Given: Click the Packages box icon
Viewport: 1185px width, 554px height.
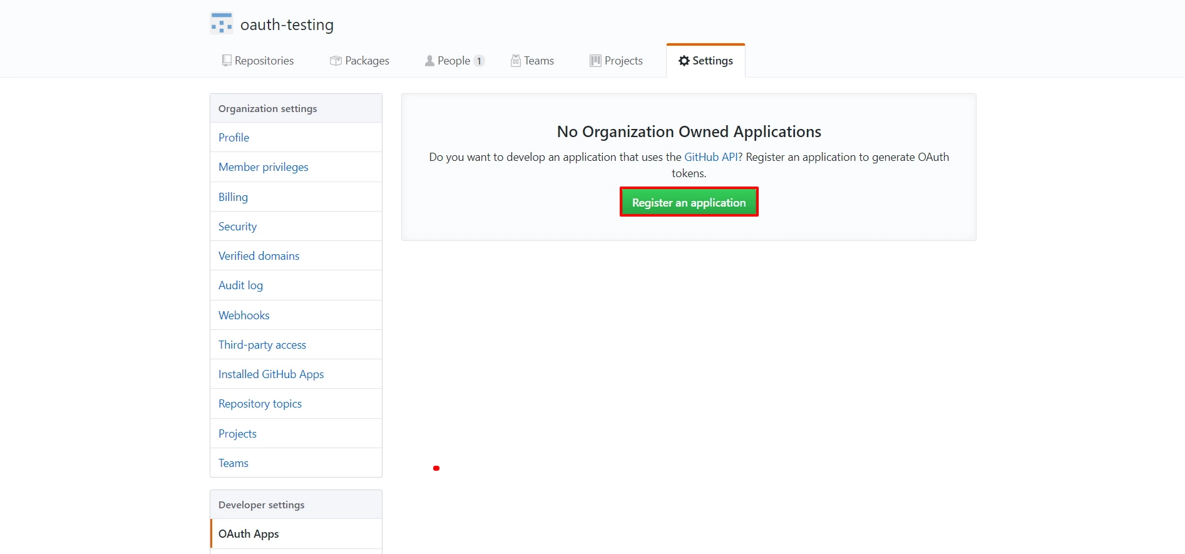Looking at the screenshot, I should (336, 61).
